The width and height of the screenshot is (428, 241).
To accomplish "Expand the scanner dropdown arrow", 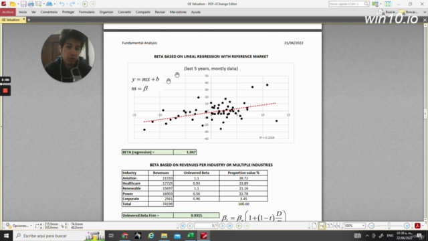I will [x=55, y=4].
